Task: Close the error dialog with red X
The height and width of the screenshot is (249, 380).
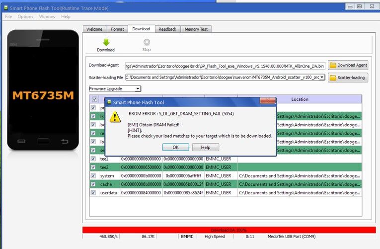Action: (x=268, y=100)
